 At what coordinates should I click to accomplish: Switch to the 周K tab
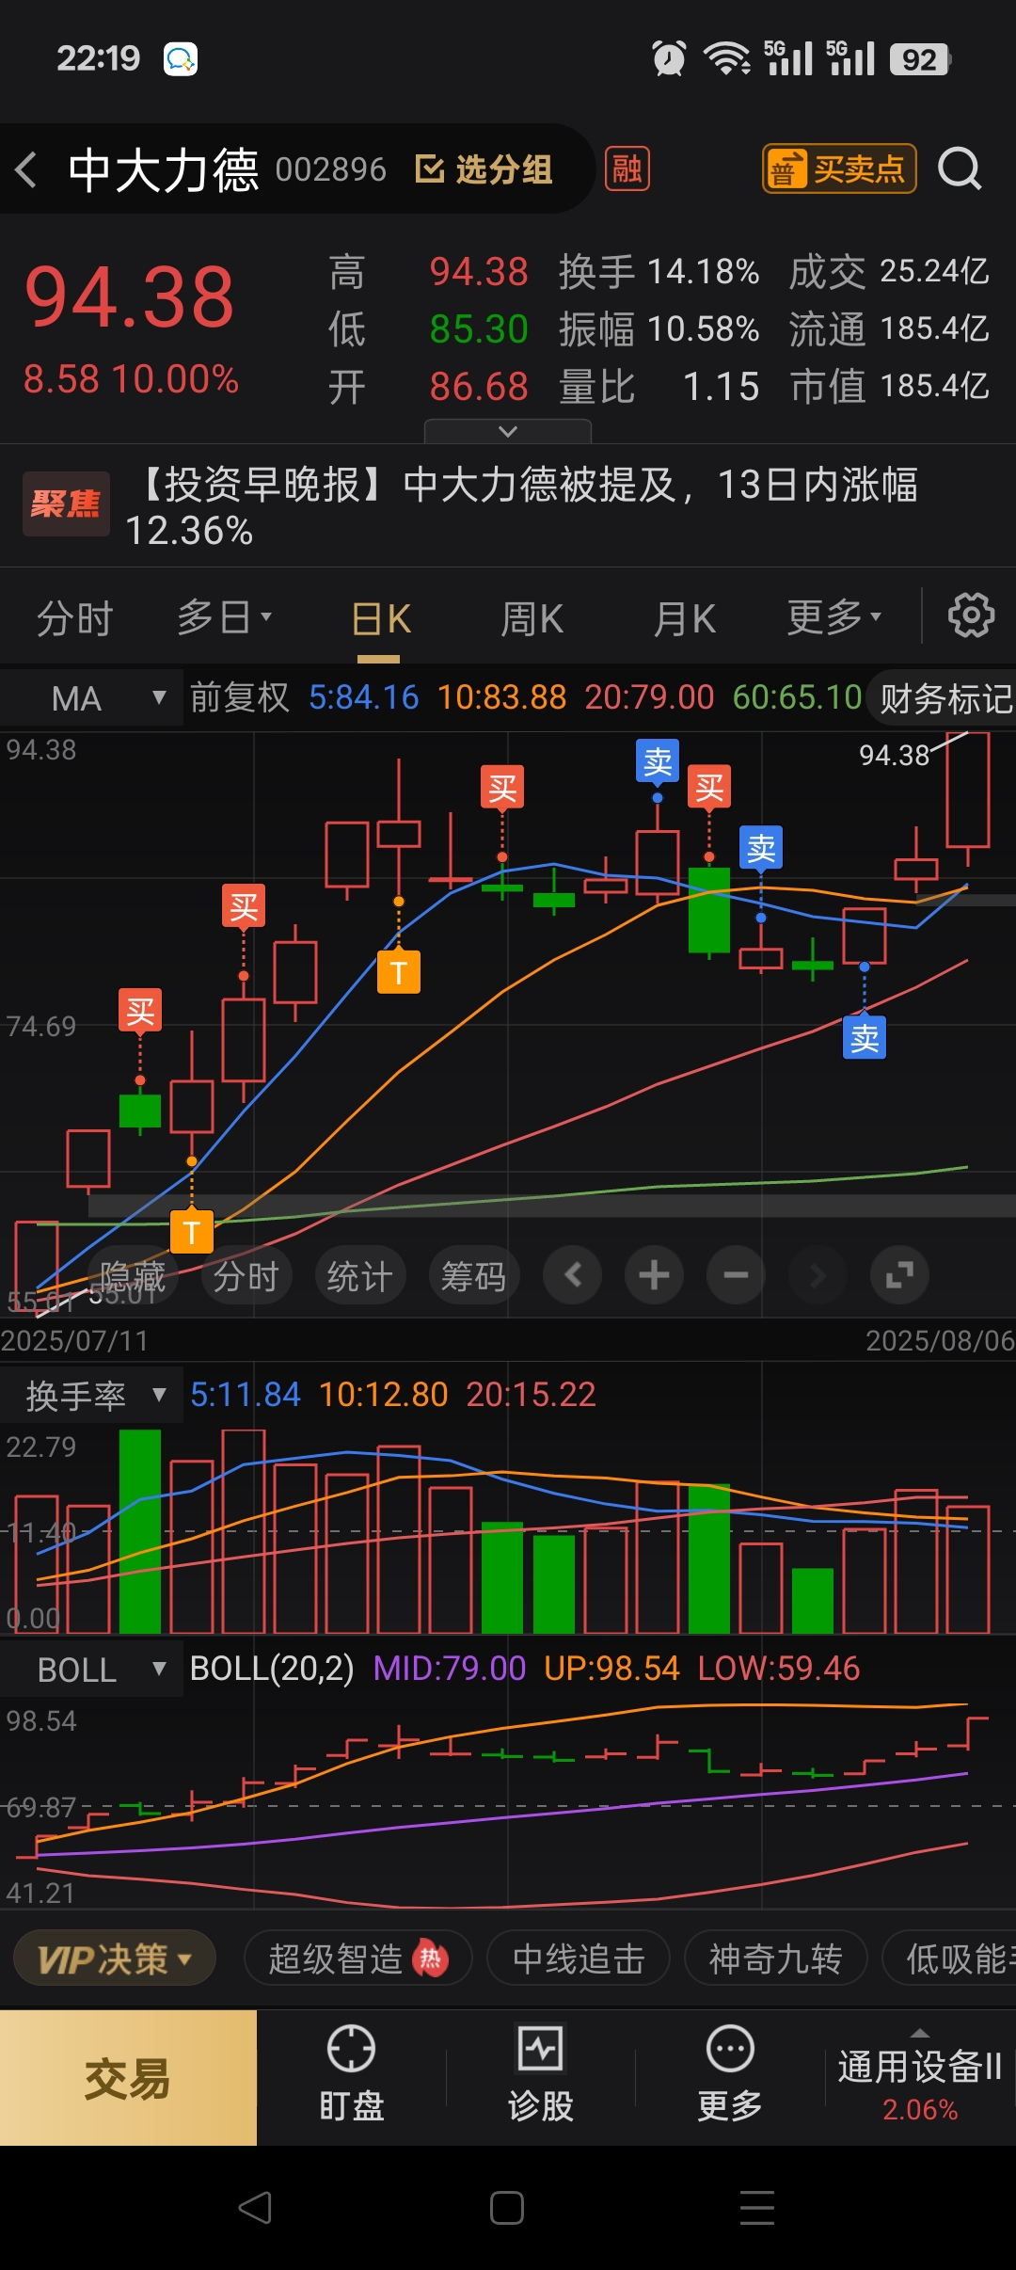point(532,619)
